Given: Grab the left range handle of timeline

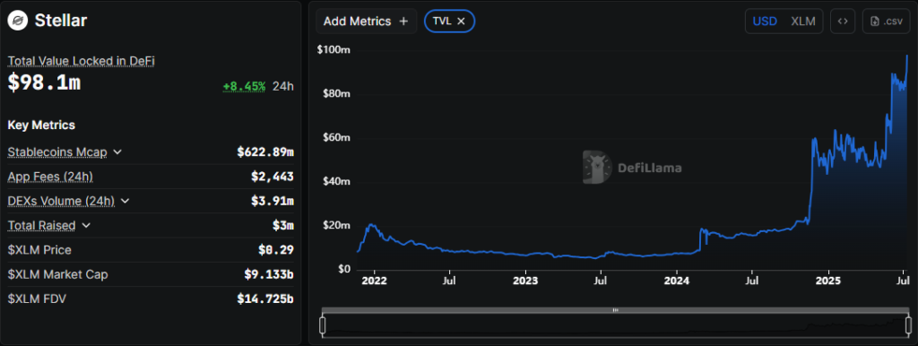Looking at the screenshot, I should [x=323, y=324].
